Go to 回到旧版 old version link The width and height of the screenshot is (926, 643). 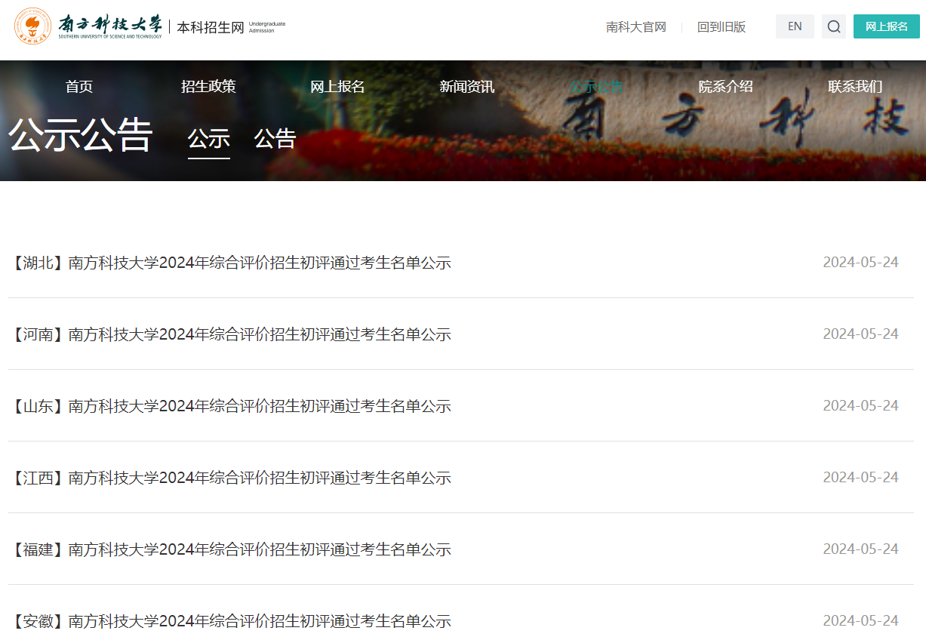point(721,27)
